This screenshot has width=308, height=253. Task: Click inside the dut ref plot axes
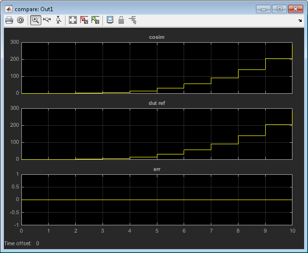(157, 134)
